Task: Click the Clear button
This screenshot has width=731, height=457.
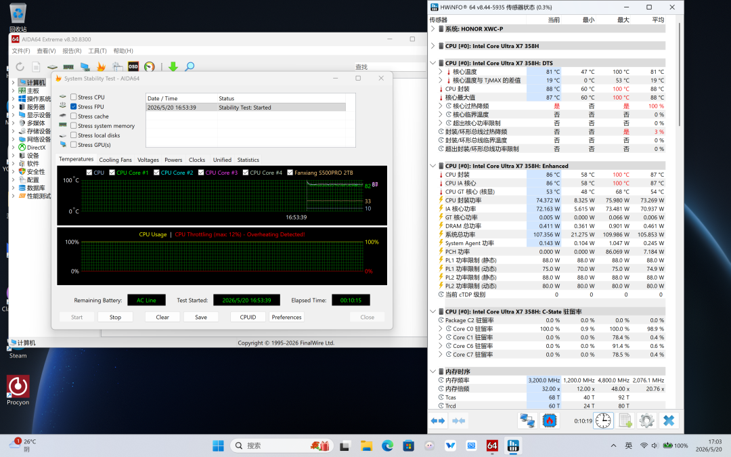Action: (x=162, y=317)
